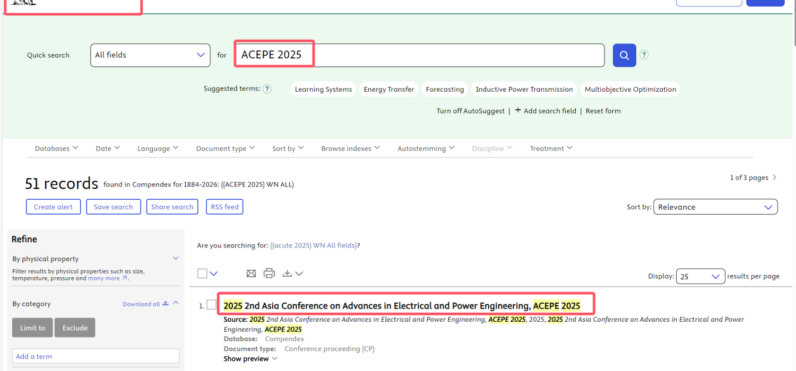The height and width of the screenshot is (371, 796).
Task: Click the Create alert button
Action: point(53,207)
